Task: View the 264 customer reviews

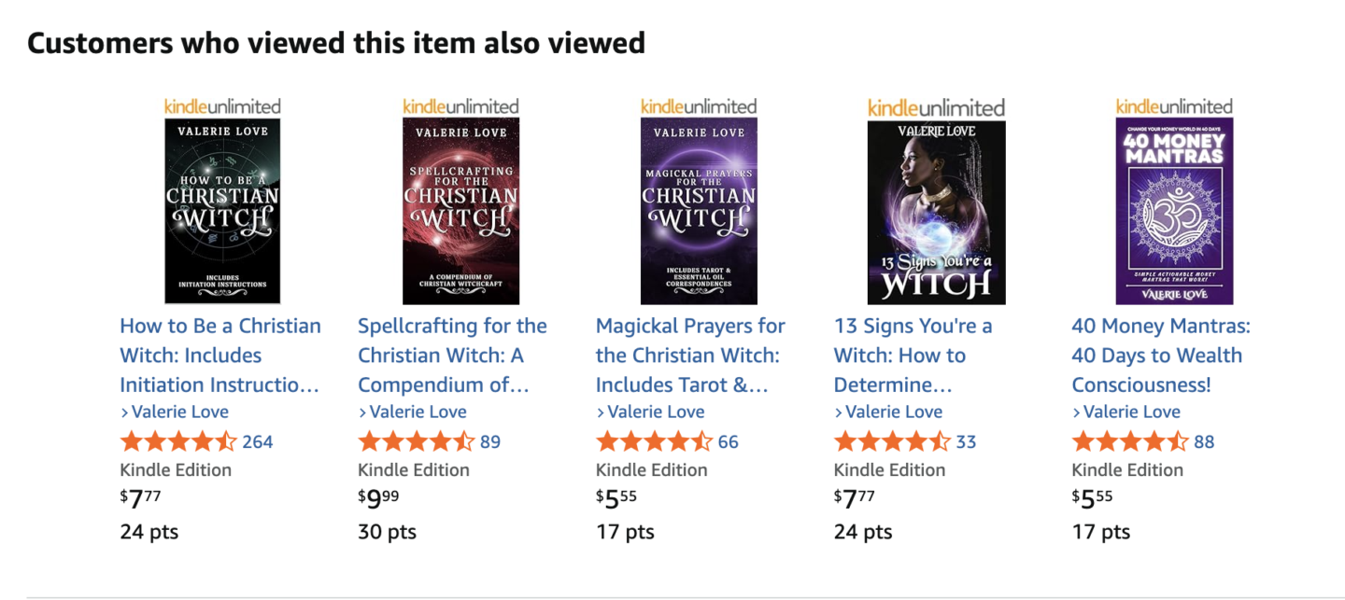Action: coord(258,441)
